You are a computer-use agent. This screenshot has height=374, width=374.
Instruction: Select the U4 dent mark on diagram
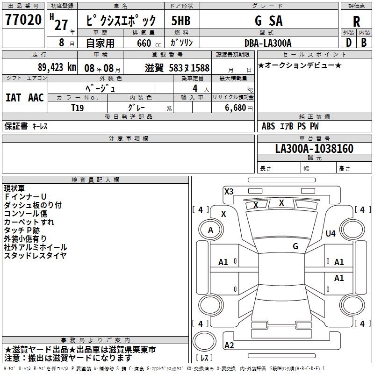click(331, 233)
